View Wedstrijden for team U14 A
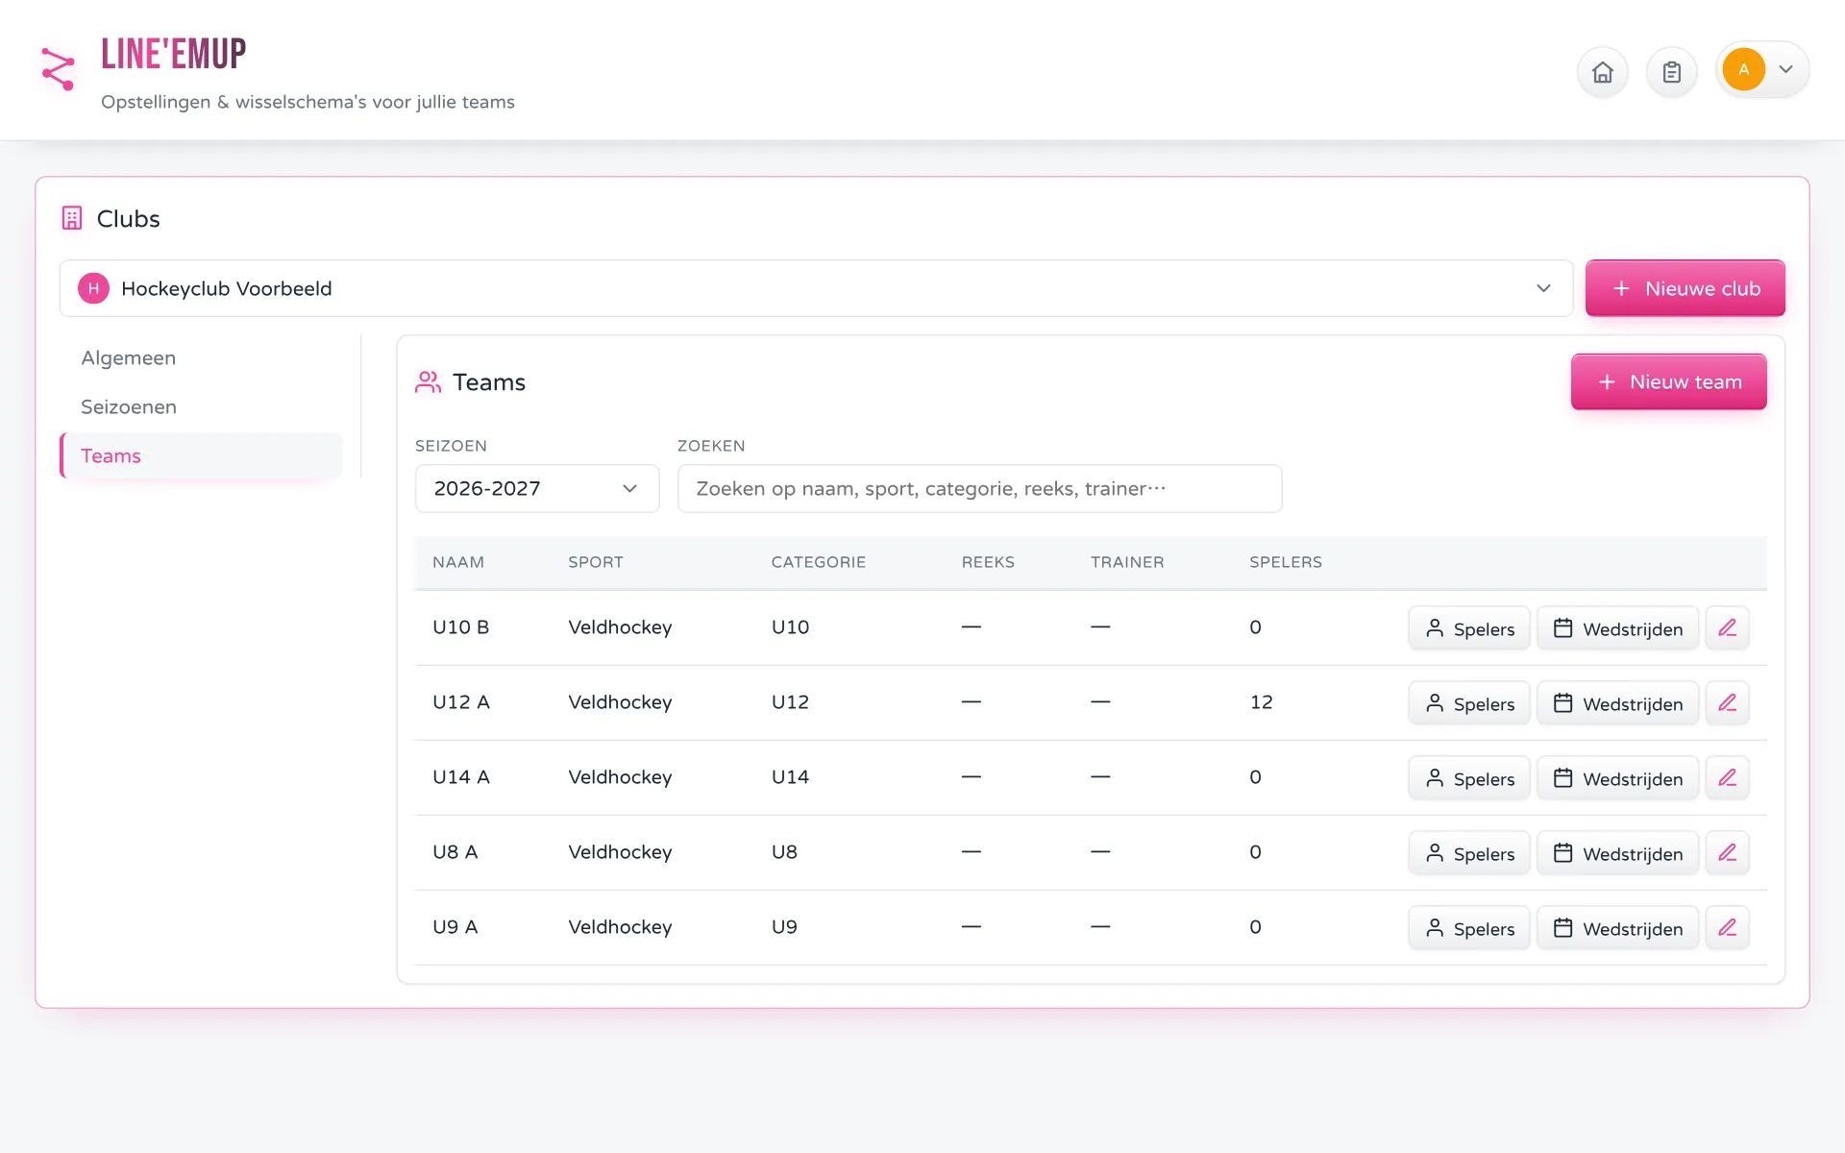Image resolution: width=1845 pixels, height=1153 pixels. (x=1617, y=778)
